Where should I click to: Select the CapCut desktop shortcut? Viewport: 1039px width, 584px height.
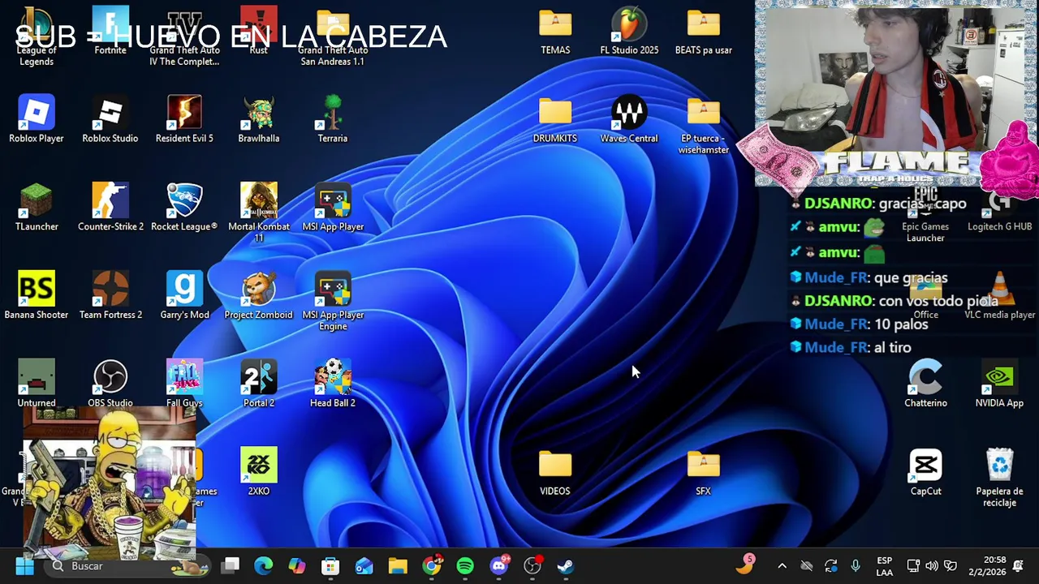925,472
